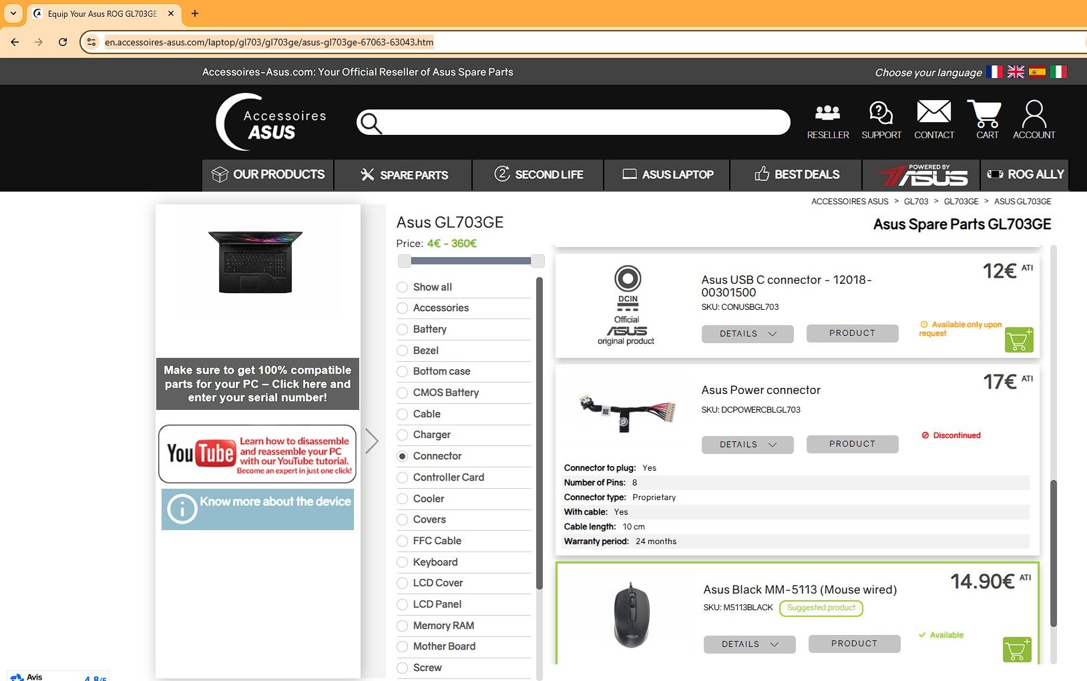1087x681 pixels.
Task: Select the Bottom case filter
Action: [402, 371]
